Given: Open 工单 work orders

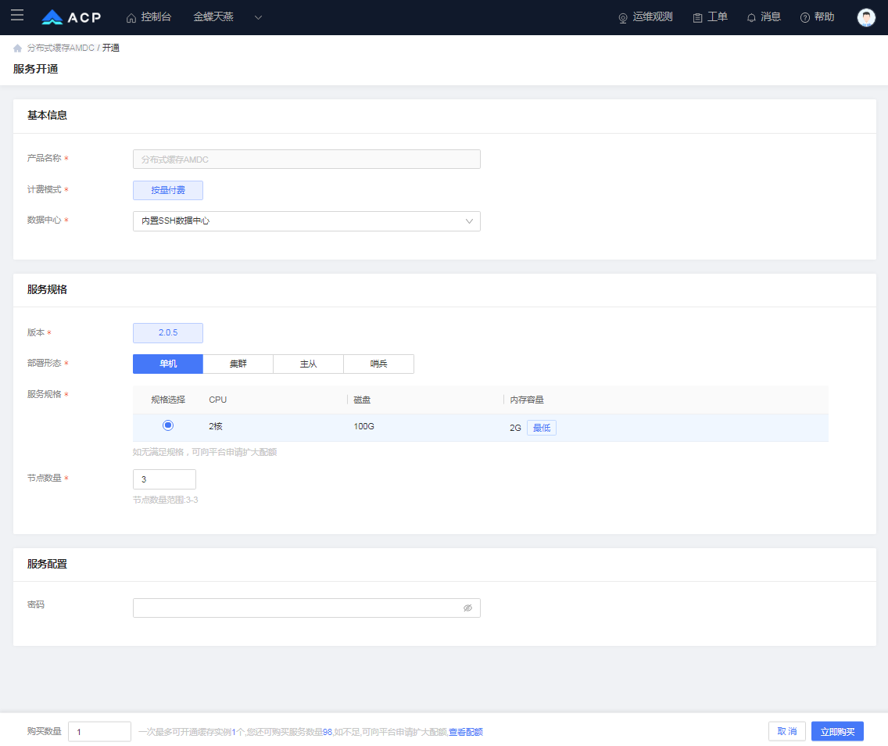Looking at the screenshot, I should (711, 17).
